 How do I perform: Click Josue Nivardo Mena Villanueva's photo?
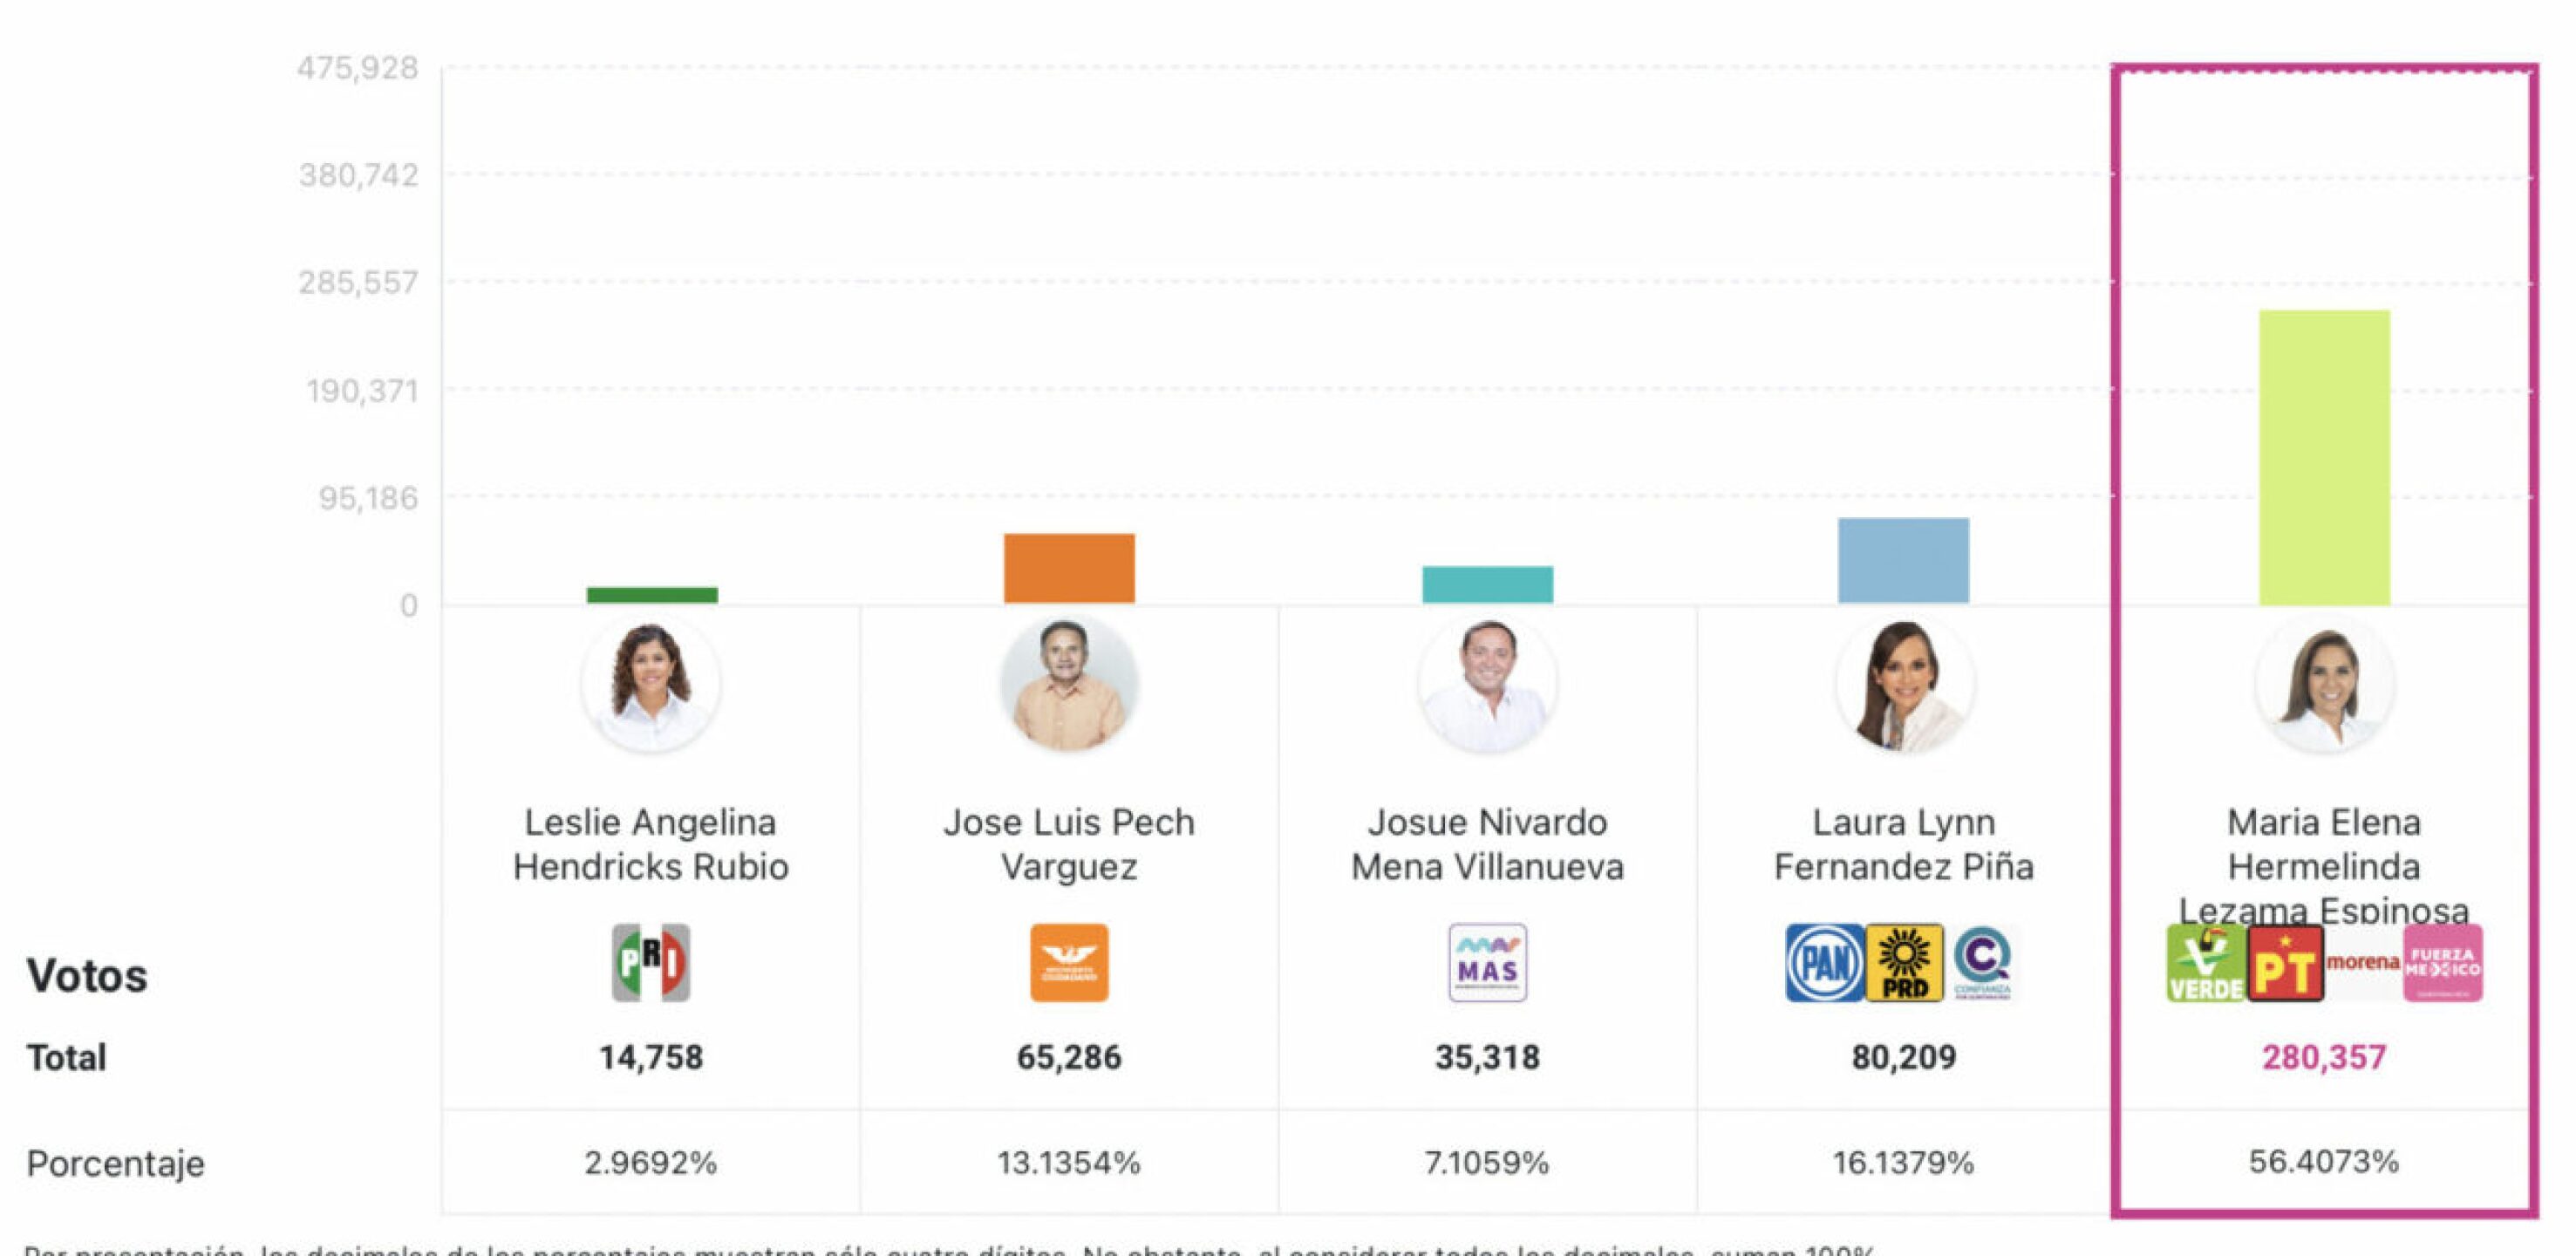tap(1487, 685)
